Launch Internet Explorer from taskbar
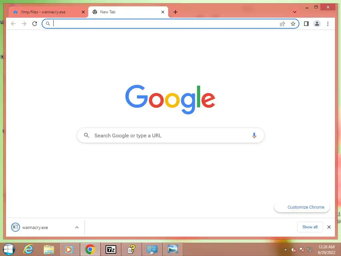Image resolution: width=341 pixels, height=256 pixels. point(29,249)
